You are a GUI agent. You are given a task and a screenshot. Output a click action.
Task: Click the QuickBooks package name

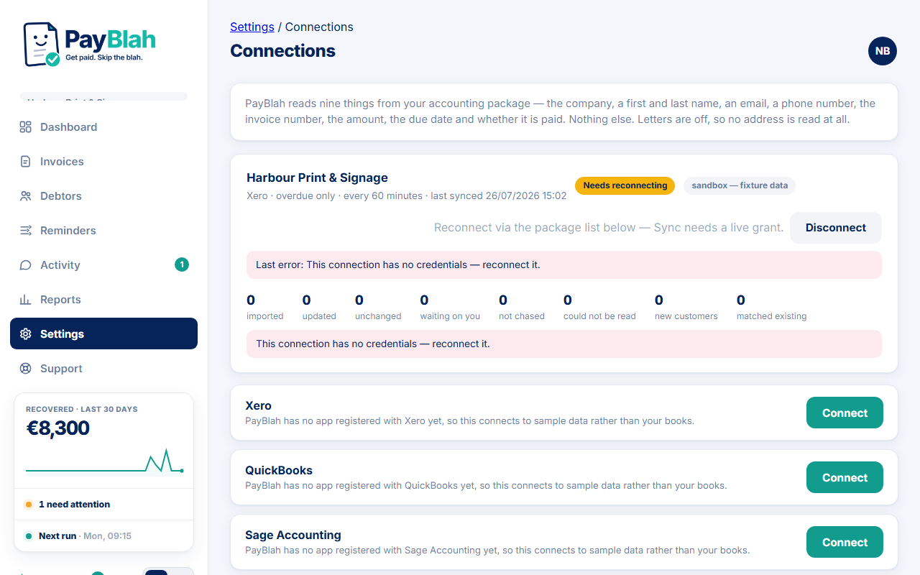click(x=279, y=470)
